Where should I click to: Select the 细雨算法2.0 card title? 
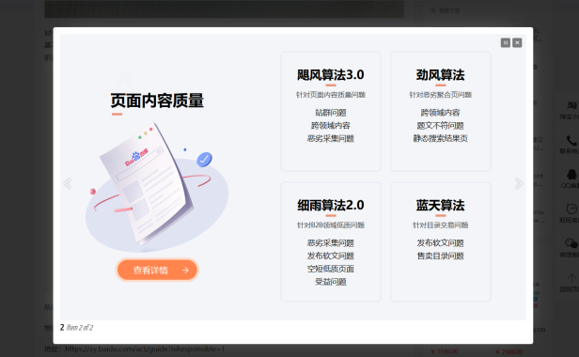click(x=331, y=205)
